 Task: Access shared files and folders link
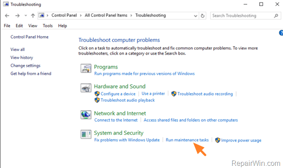(x=191, y=120)
